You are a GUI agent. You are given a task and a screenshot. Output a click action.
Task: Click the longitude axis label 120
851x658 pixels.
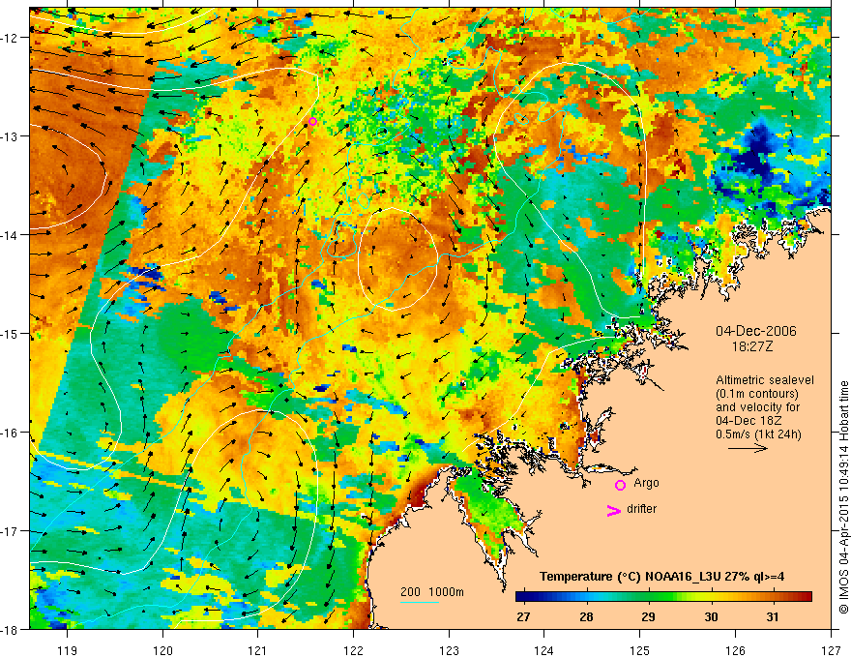click(x=162, y=650)
